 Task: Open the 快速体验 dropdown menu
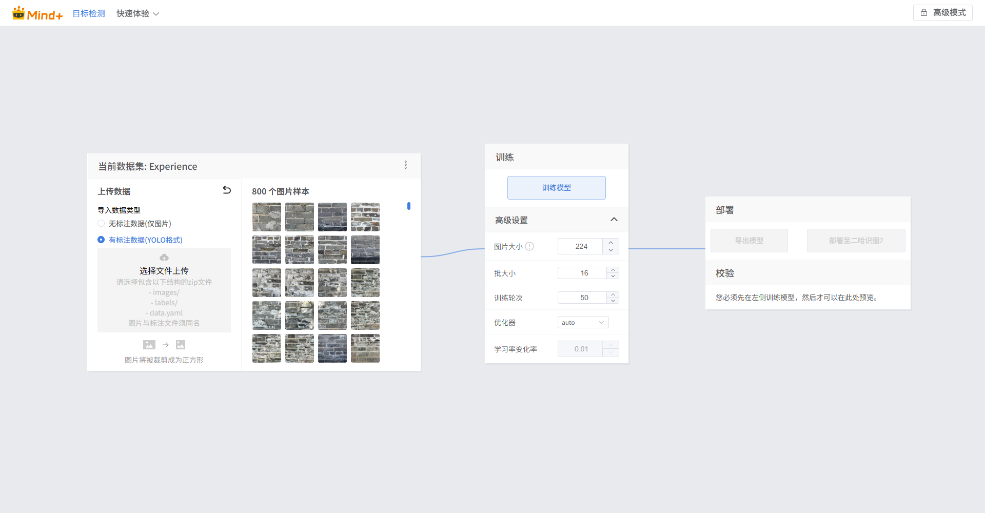[137, 14]
